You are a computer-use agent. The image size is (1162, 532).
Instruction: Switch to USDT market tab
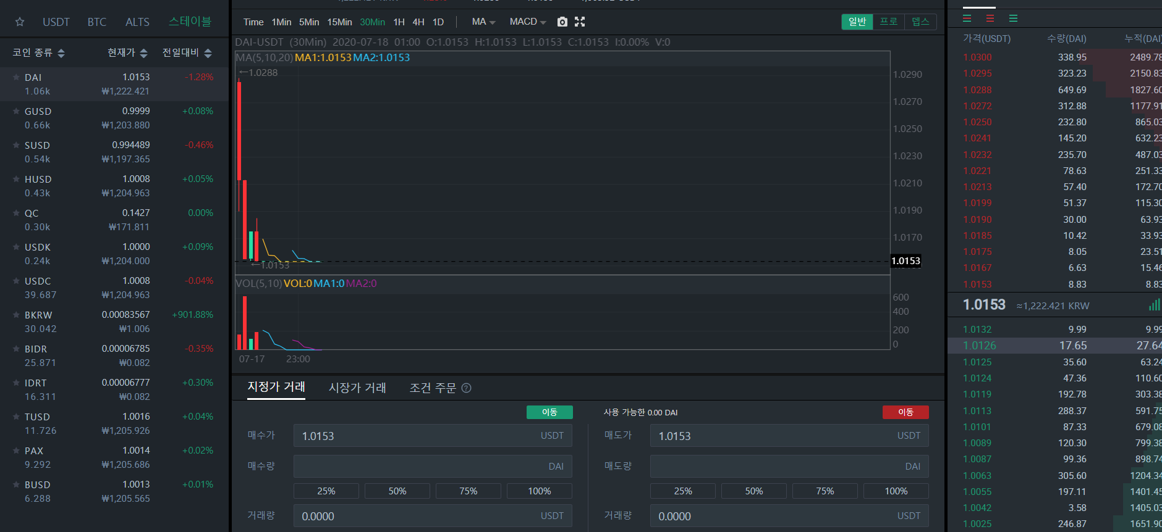(56, 22)
